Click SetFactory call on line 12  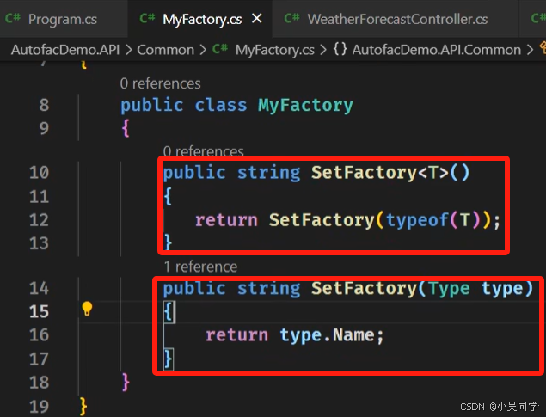321,220
